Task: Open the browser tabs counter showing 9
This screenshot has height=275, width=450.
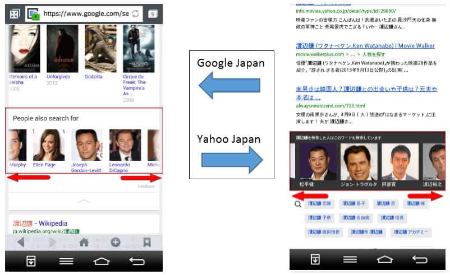Action: coord(153,14)
